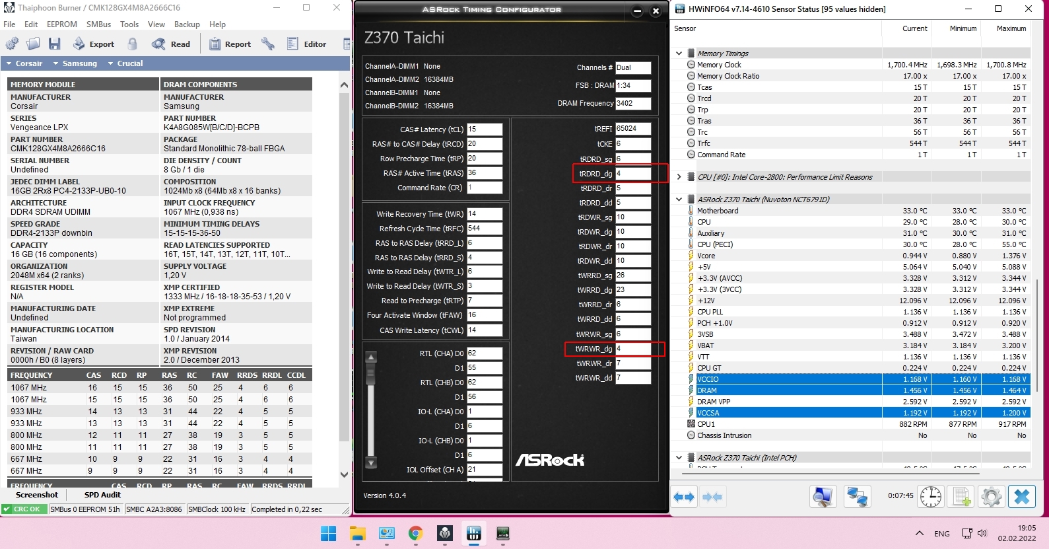Screen dimensions: 1049x549
Task: Open File Explorer from the taskbar
Action: coord(358,533)
